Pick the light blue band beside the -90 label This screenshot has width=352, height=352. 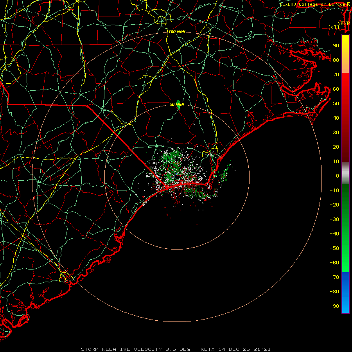345,306
